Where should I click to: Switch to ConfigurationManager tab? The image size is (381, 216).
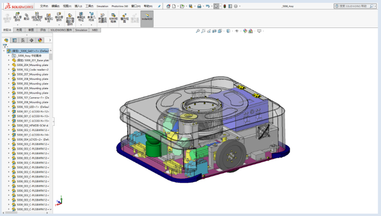coord(23,40)
